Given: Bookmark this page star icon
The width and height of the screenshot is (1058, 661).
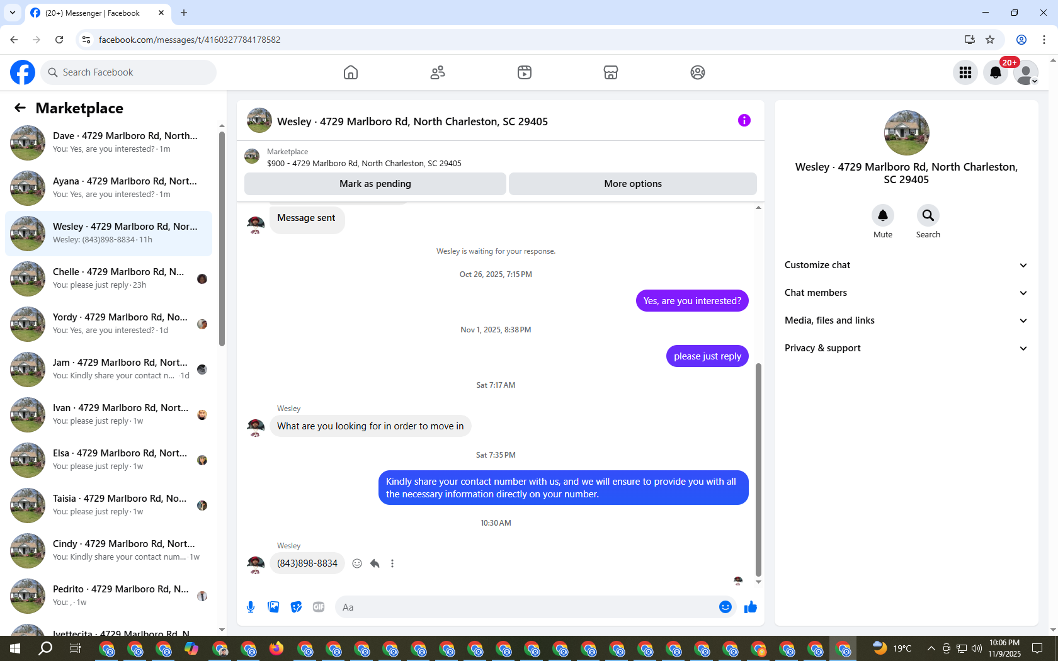Looking at the screenshot, I should 990,40.
